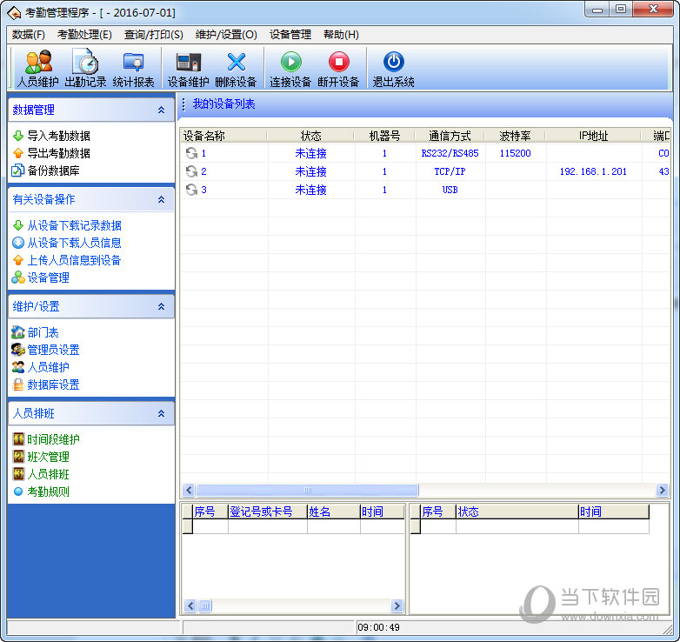Click IP地址 column header
Screen dimensions: 680x642
[x=593, y=136]
